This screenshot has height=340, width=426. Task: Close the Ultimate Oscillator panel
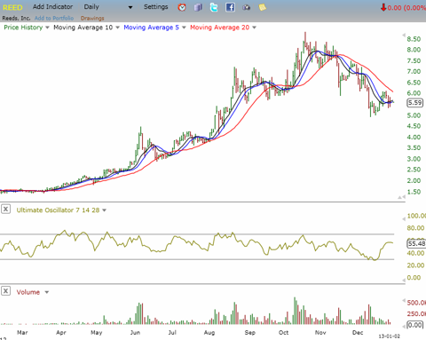tap(5, 210)
